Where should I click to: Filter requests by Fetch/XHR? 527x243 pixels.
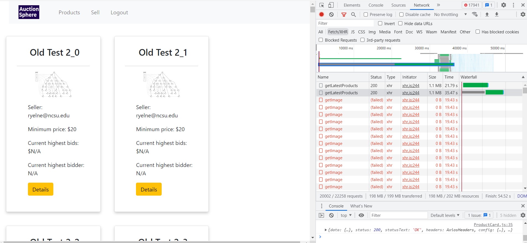coord(338,32)
